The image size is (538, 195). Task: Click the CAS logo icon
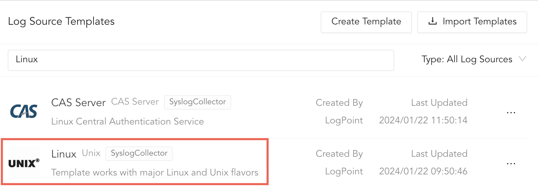24,112
